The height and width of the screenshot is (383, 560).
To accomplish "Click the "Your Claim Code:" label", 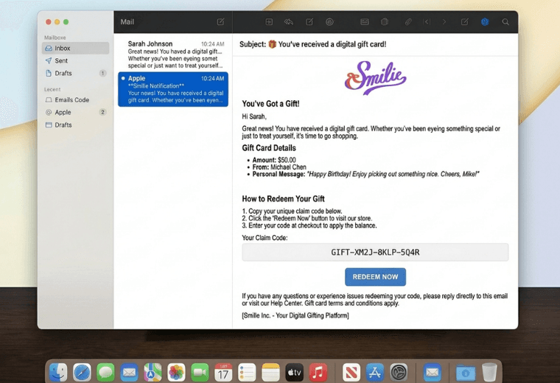I will pos(265,238).
